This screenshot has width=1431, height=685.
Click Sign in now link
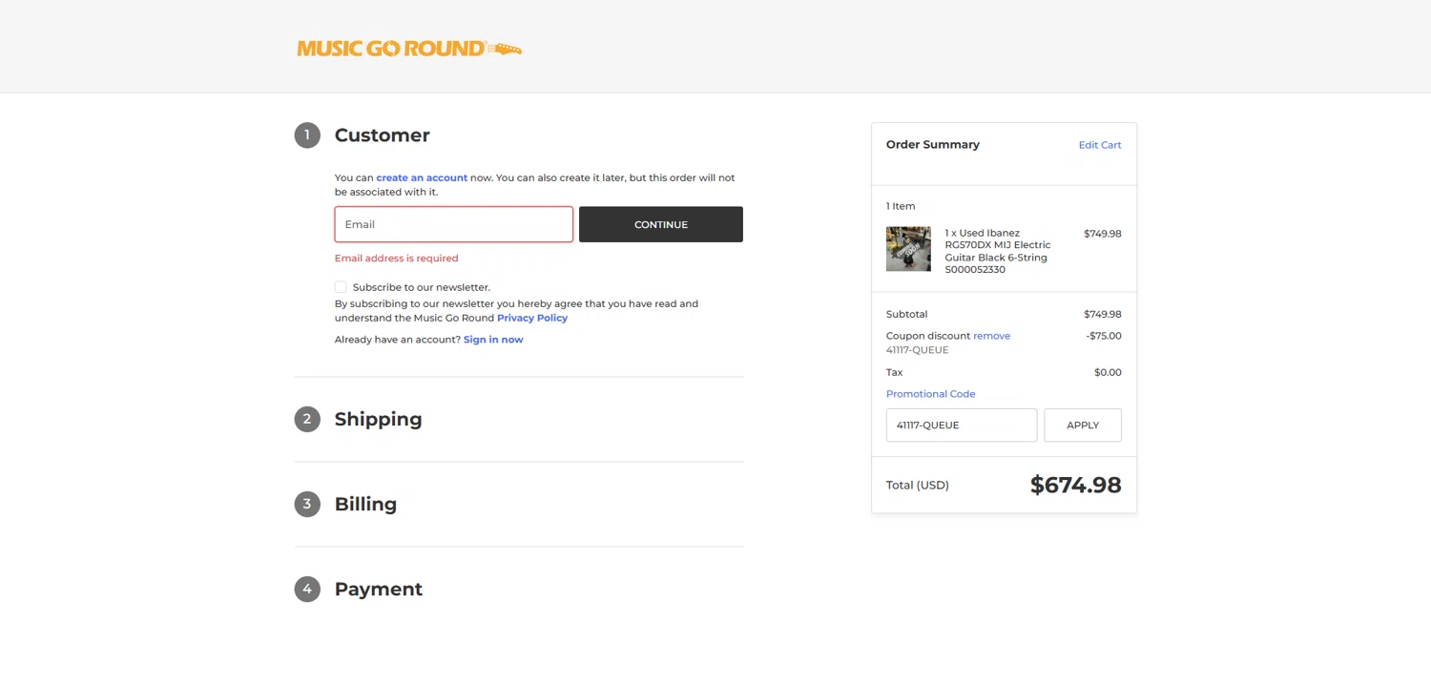[493, 340]
